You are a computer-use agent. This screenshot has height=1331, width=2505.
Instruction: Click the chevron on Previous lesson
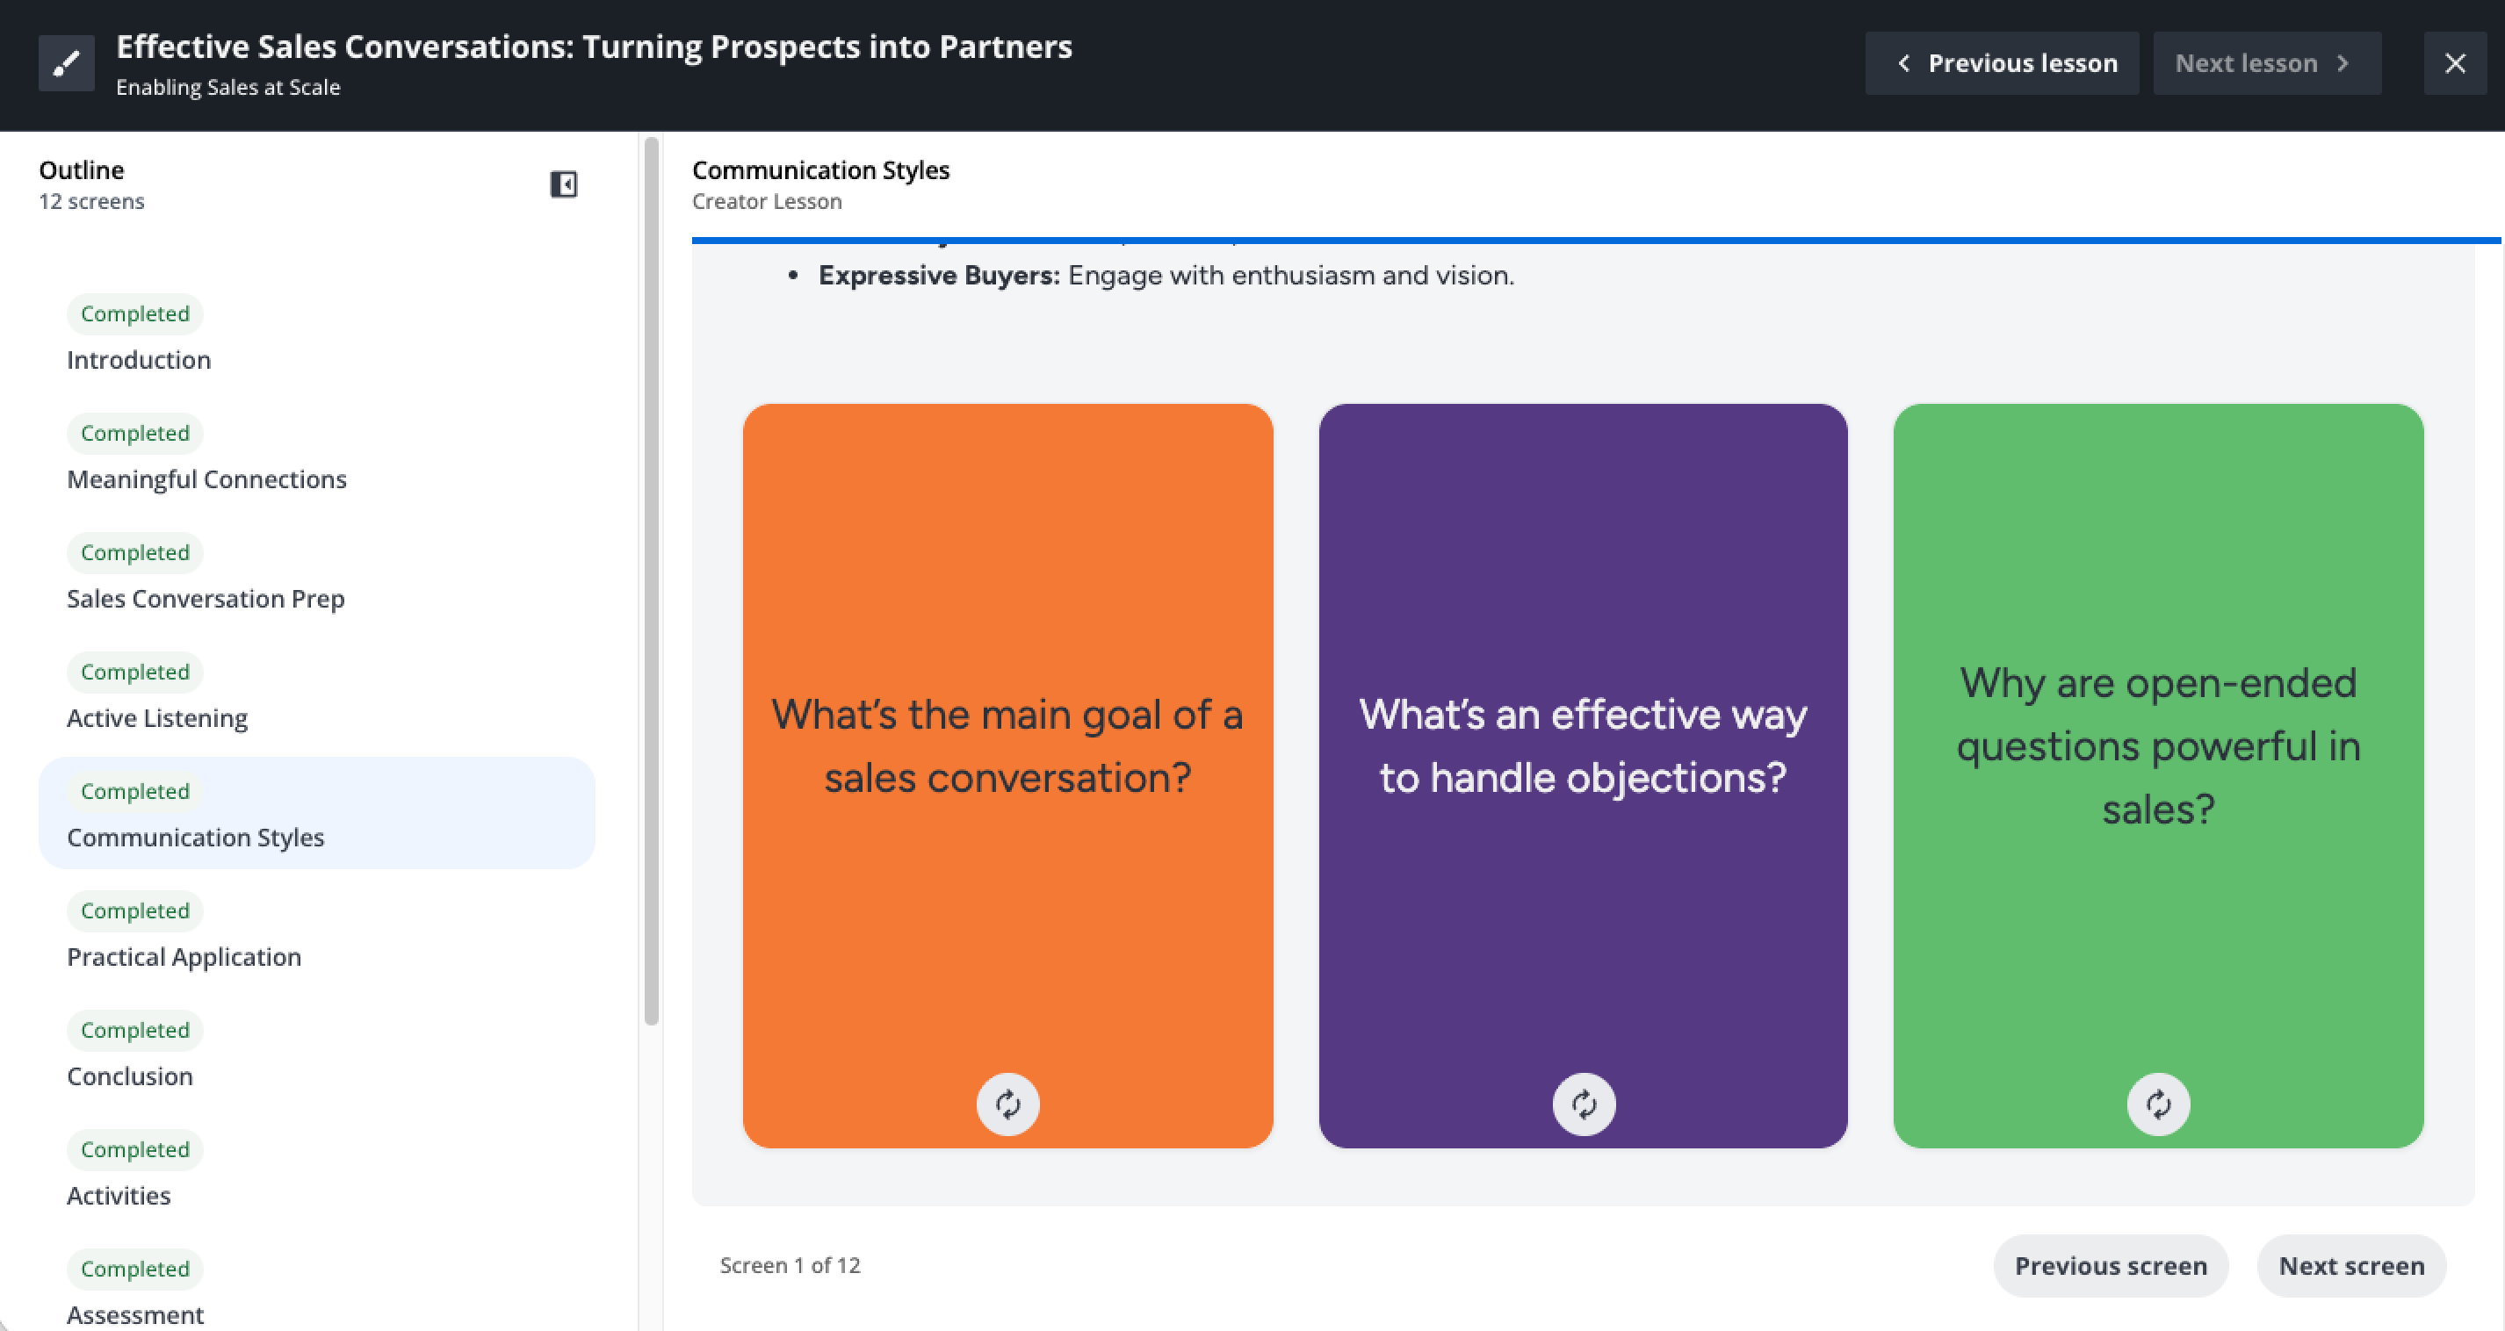1903,63
